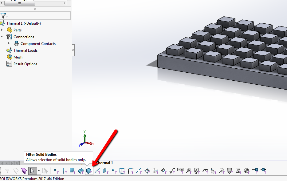Viewport: 287px width, 181px height.
Task: Clear All Filters icon in filter toolbar
Action: 16,171
